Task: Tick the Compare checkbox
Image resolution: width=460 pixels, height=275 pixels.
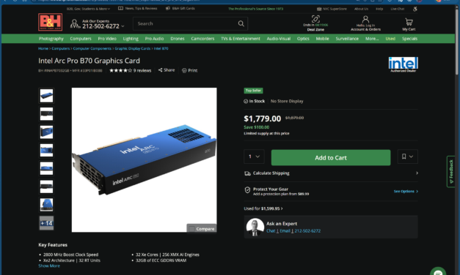Action: [x=191, y=229]
